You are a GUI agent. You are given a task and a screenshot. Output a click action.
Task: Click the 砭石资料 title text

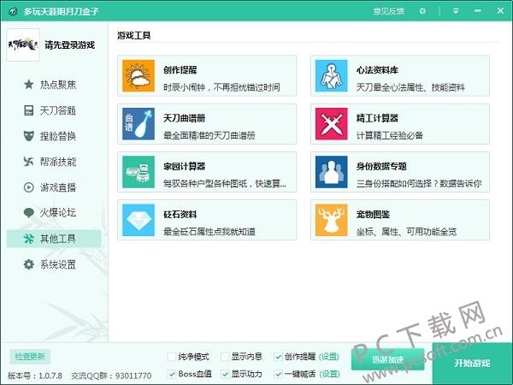pos(180,214)
